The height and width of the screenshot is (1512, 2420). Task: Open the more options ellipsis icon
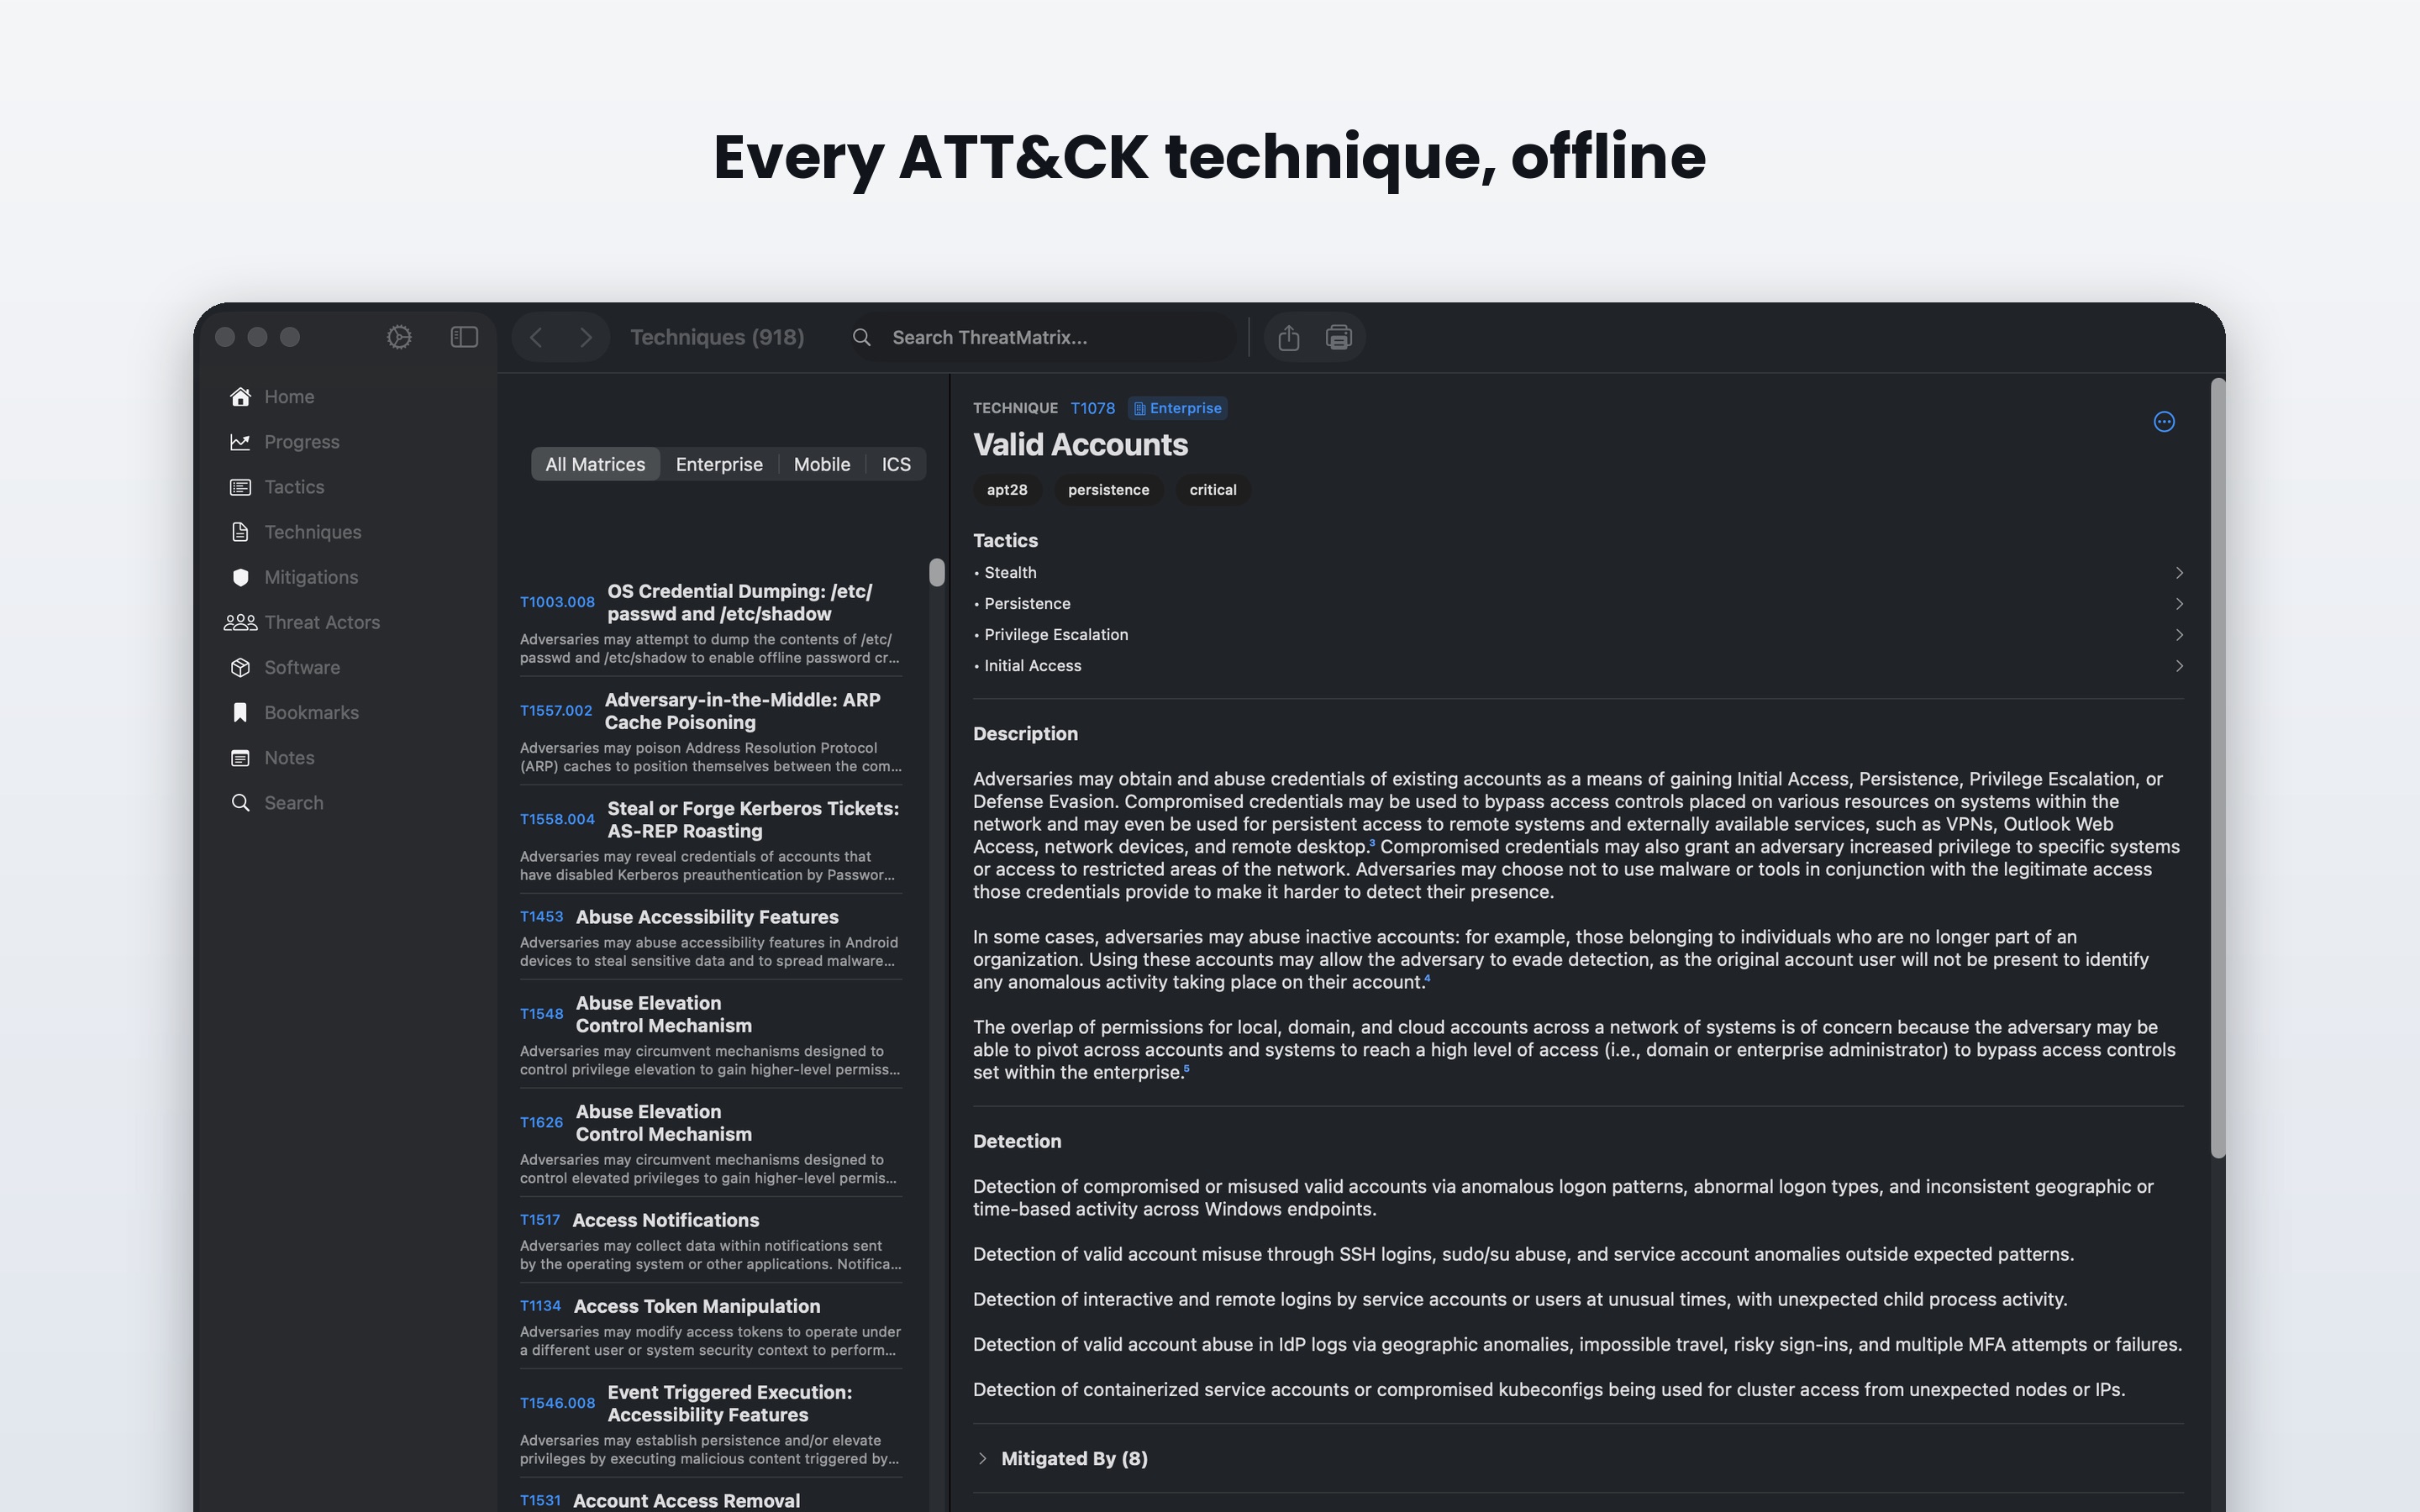pos(2164,422)
